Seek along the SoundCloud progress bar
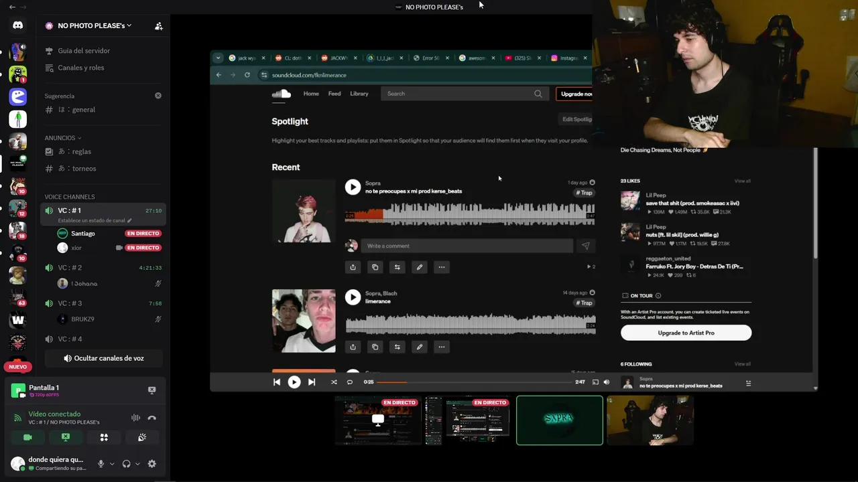Image resolution: width=858 pixels, height=482 pixels. (x=474, y=382)
